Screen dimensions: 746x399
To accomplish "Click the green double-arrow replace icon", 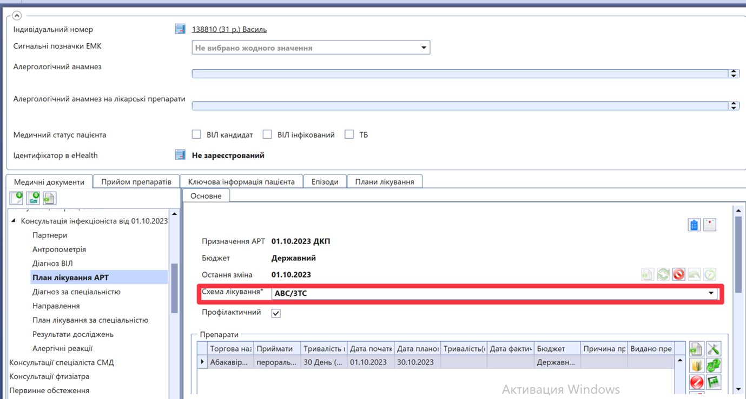I will 713,366.
